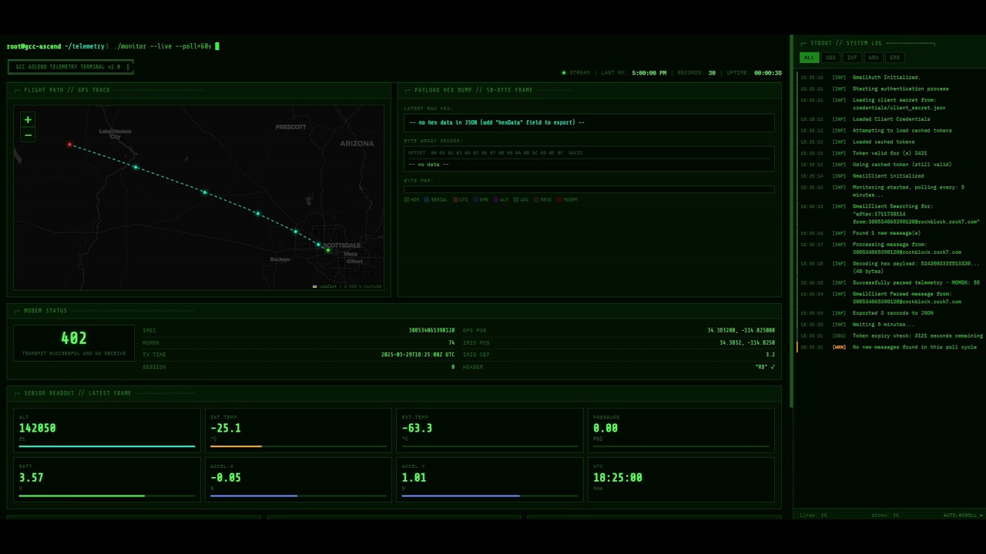Select the "Token valid for (s) 3421" log line

(x=890, y=153)
